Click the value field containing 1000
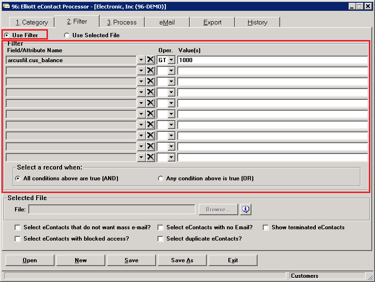 pyautogui.click(x=273, y=60)
